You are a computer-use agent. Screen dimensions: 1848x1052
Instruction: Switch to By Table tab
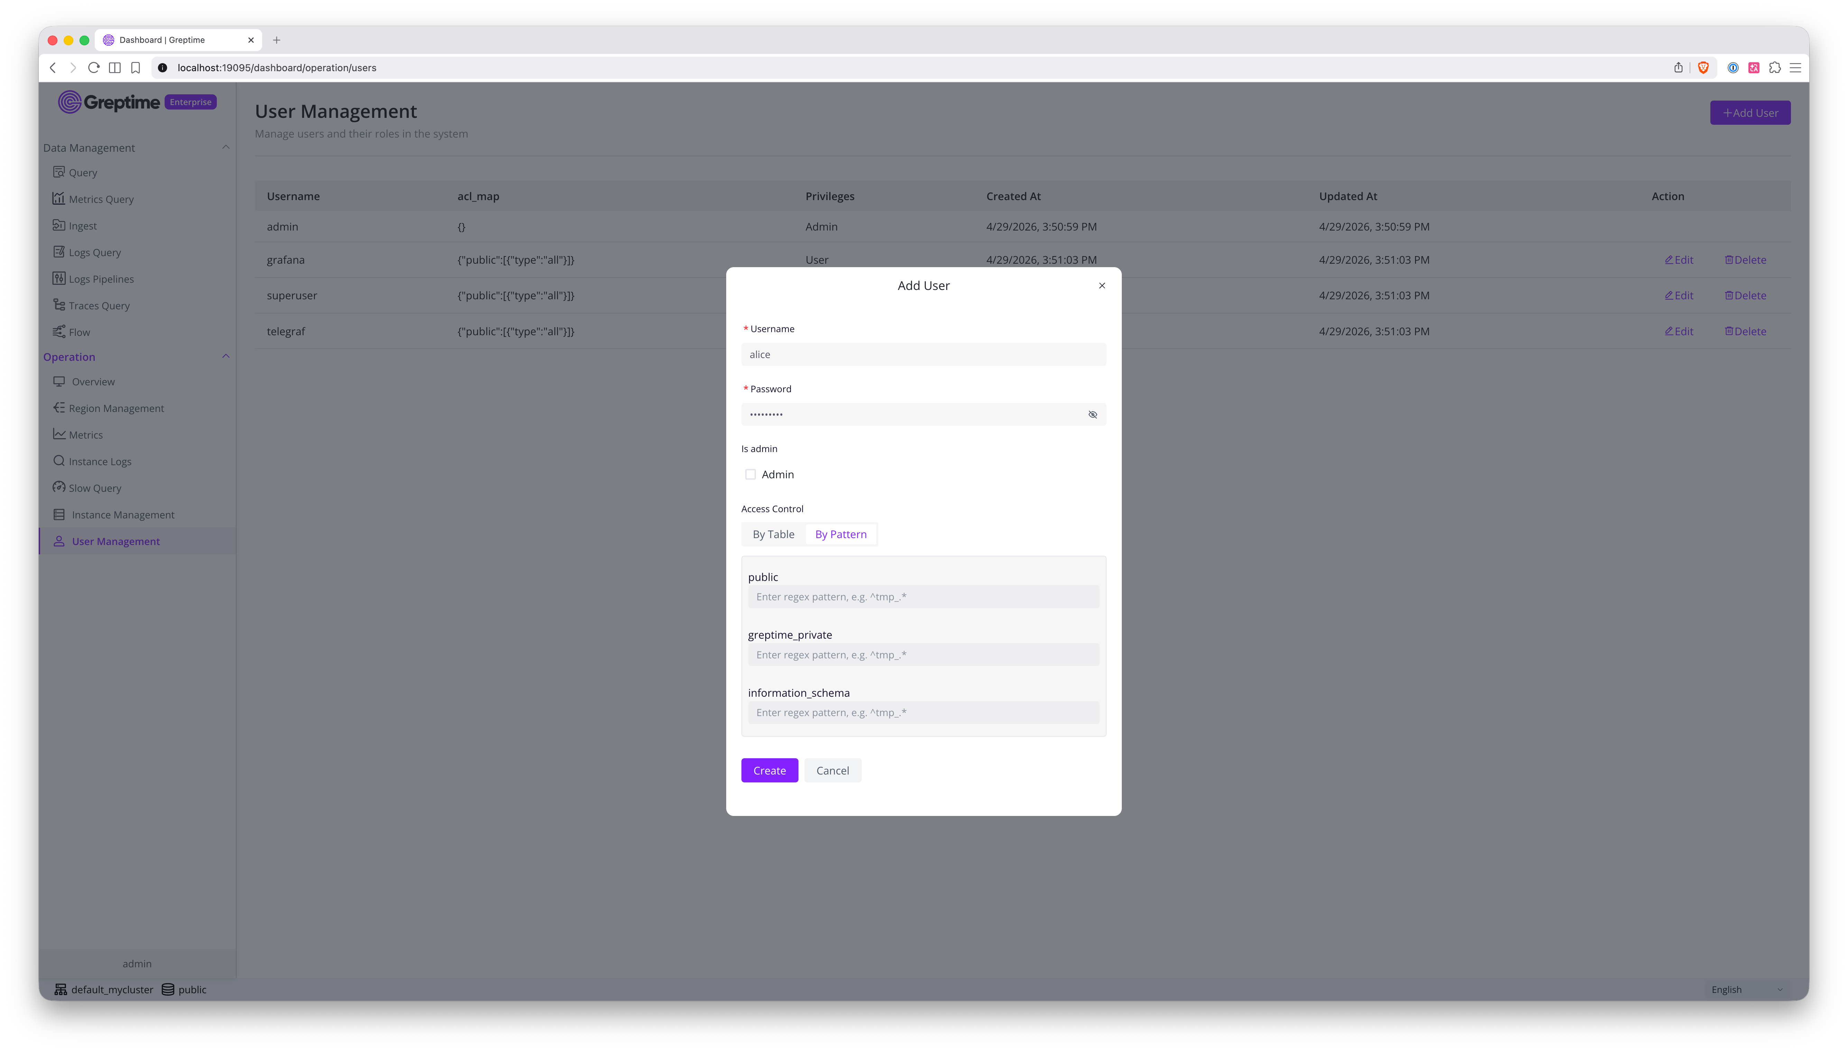pyautogui.click(x=773, y=535)
